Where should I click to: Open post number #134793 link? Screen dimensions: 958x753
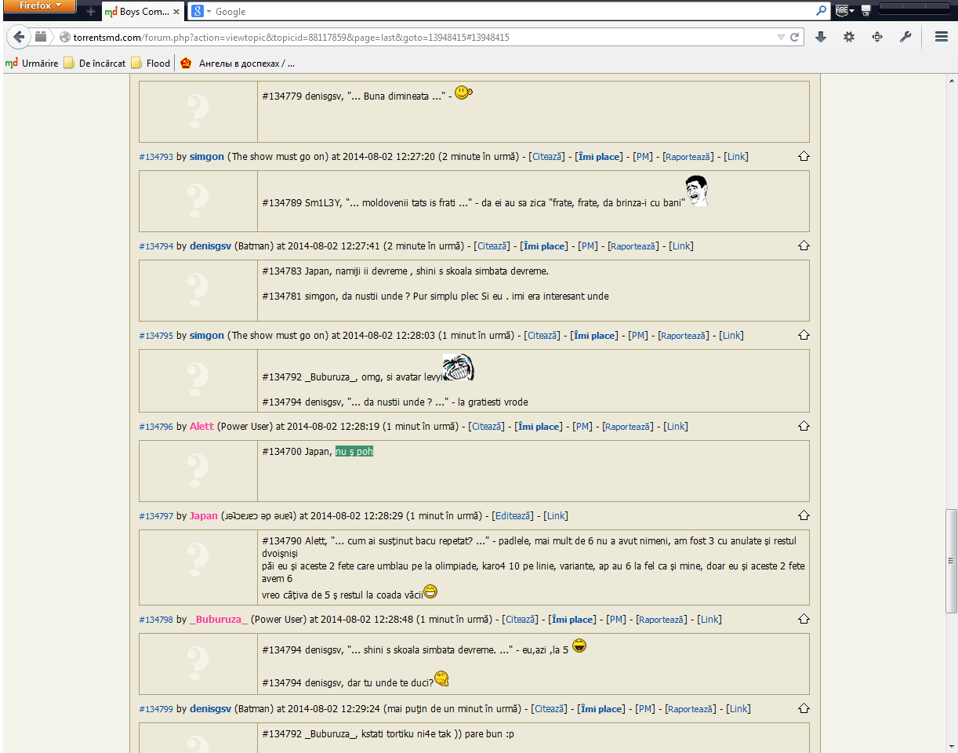[156, 157]
